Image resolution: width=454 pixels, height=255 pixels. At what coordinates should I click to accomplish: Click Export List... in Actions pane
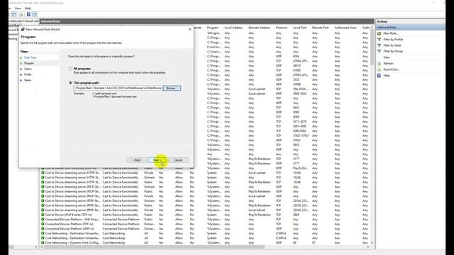click(x=392, y=69)
